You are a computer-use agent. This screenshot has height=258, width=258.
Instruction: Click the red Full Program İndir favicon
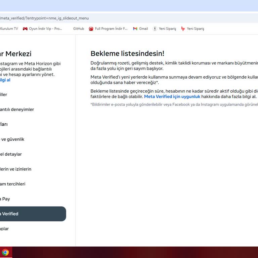(x=91, y=29)
